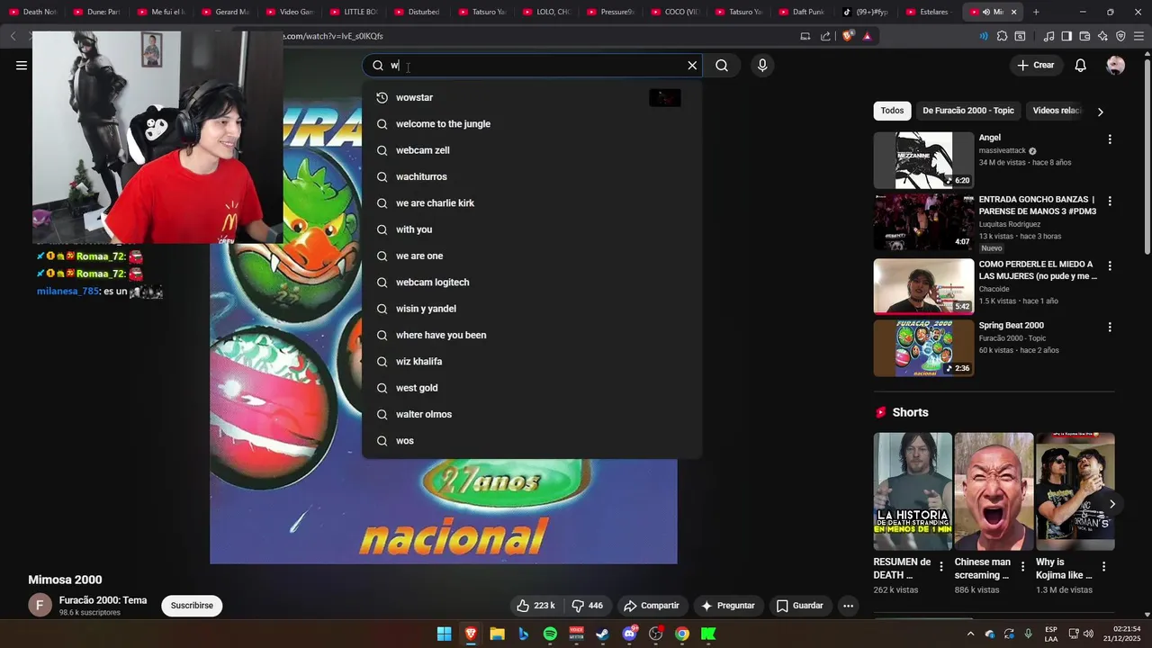Viewport: 1152px width, 648px height.
Task: Toggle the browser sidebar panel icon
Action: click(x=1066, y=36)
